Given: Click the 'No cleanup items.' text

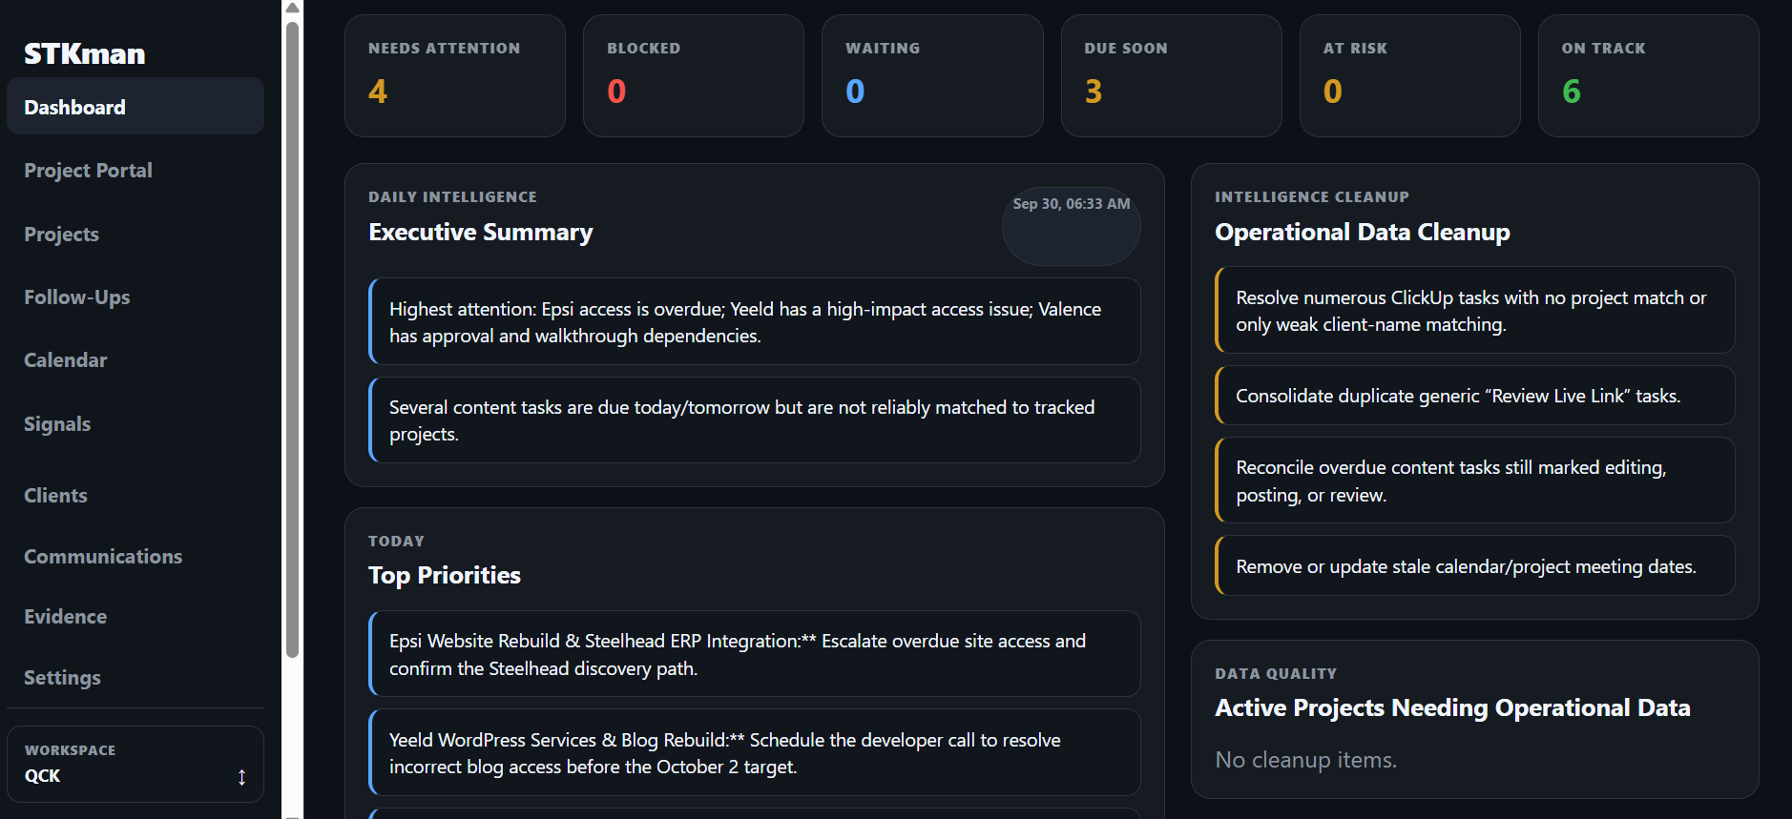Looking at the screenshot, I should (1305, 760).
